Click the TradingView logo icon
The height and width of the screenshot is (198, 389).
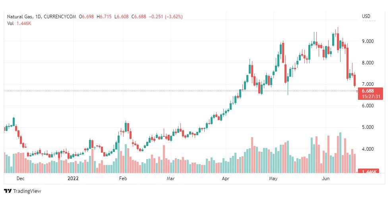[x=8, y=191]
